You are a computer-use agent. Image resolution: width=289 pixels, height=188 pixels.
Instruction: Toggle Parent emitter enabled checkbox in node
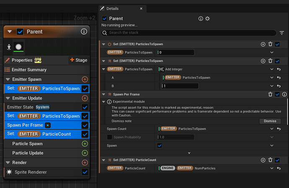point(20,32)
